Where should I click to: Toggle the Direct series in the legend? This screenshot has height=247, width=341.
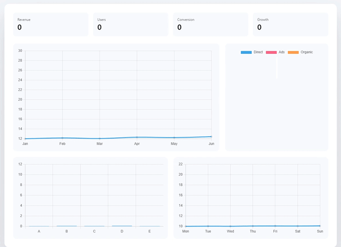tap(258, 52)
